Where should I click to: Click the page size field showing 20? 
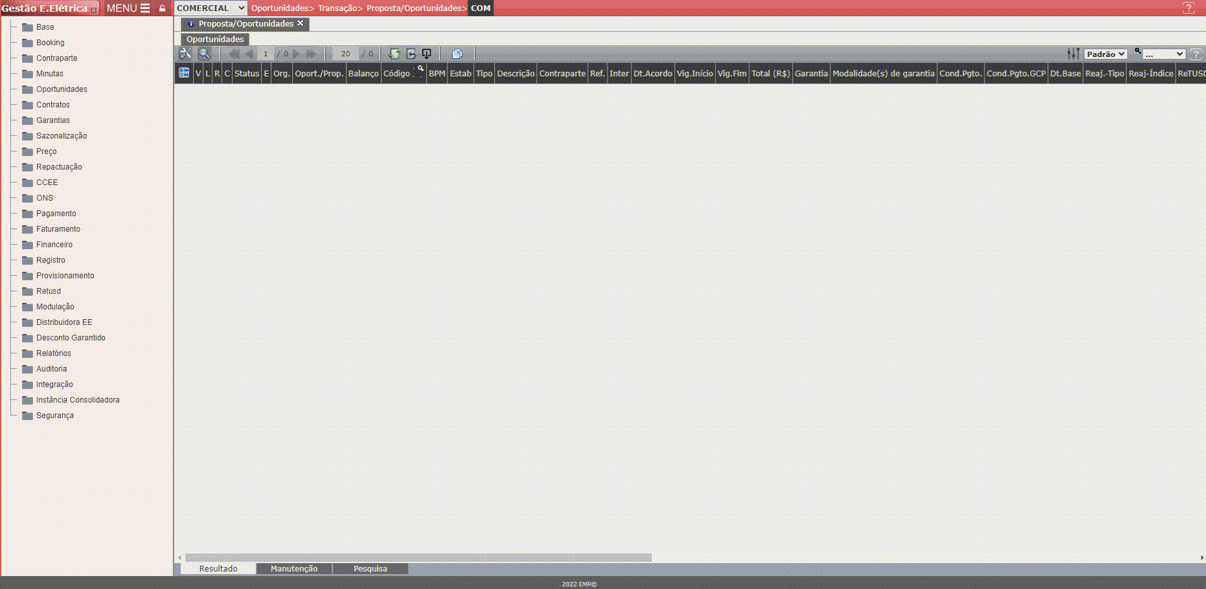(x=345, y=54)
